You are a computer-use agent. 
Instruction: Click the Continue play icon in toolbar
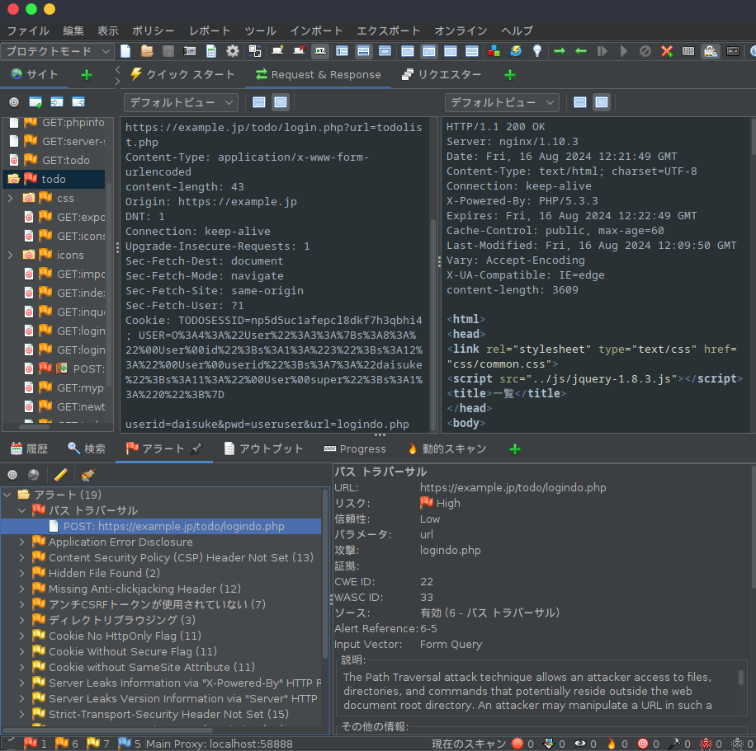[x=623, y=51]
